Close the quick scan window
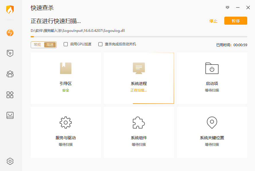Viewport: 255px width, 171px height. pos(248,7)
